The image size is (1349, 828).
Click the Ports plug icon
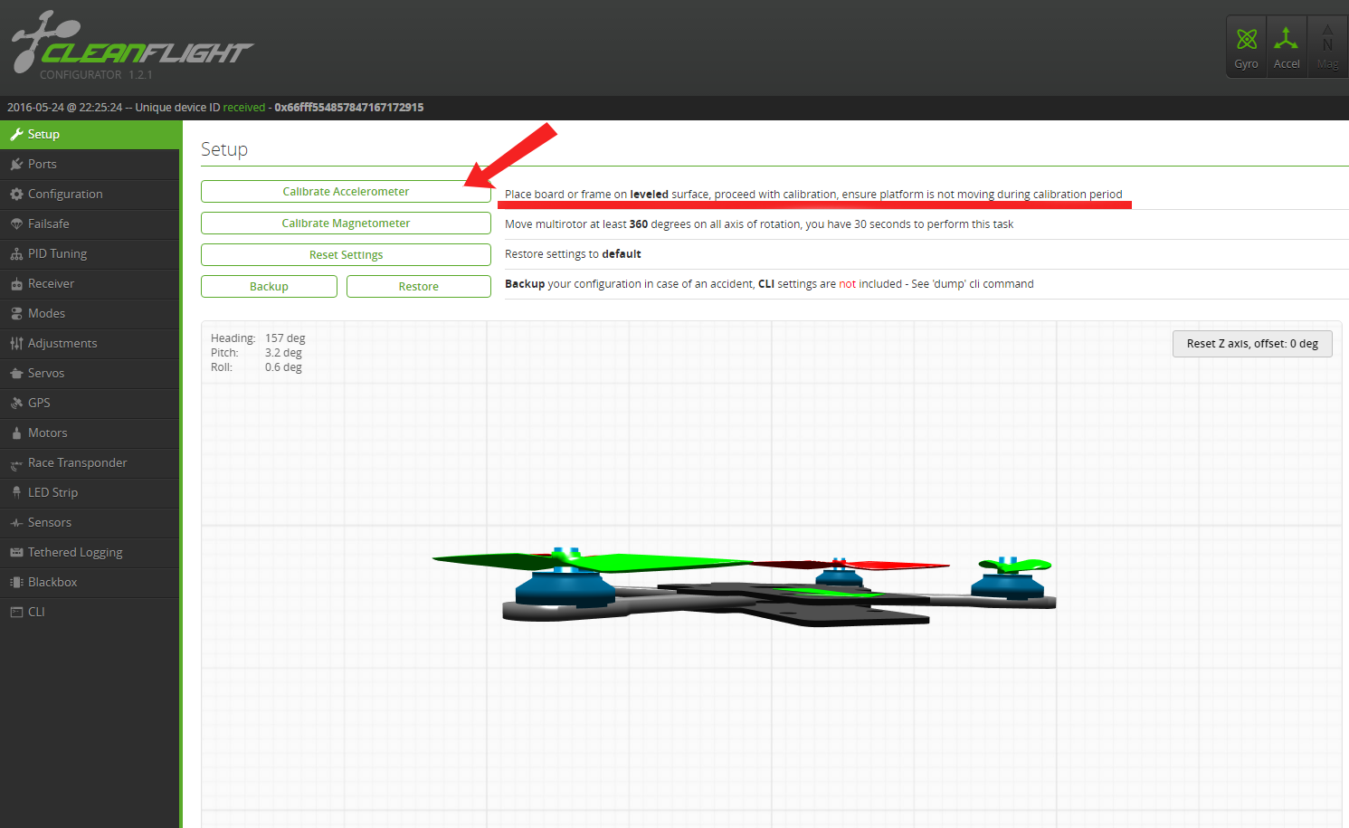point(16,165)
